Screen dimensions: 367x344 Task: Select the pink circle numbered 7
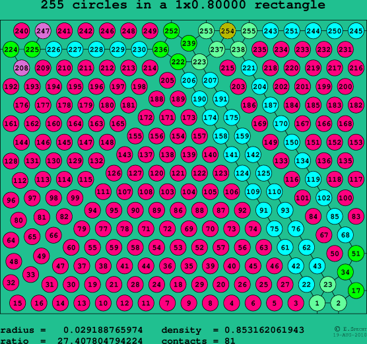click(x=168, y=303)
